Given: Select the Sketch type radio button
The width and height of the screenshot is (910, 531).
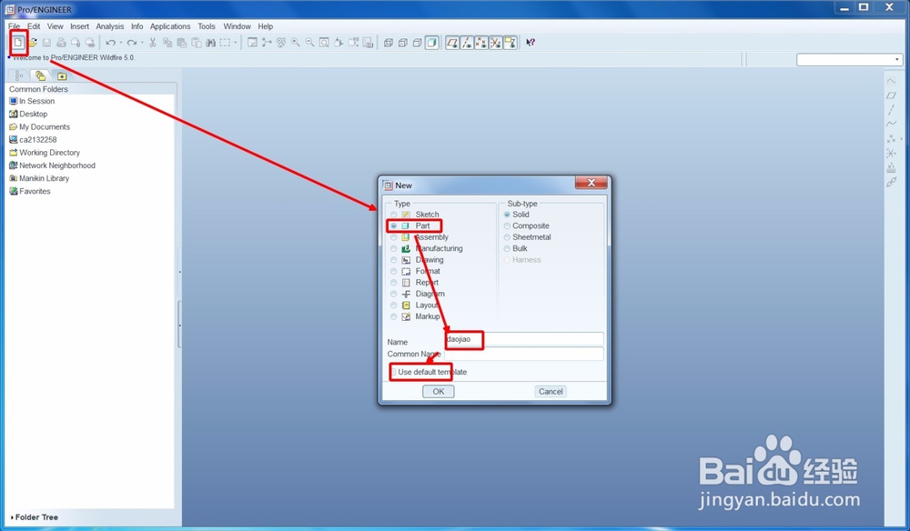Looking at the screenshot, I should (x=393, y=215).
